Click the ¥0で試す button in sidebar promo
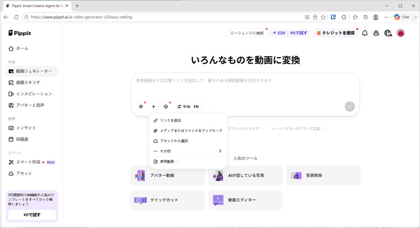The width and height of the screenshot is (420, 228). pyautogui.click(x=32, y=215)
